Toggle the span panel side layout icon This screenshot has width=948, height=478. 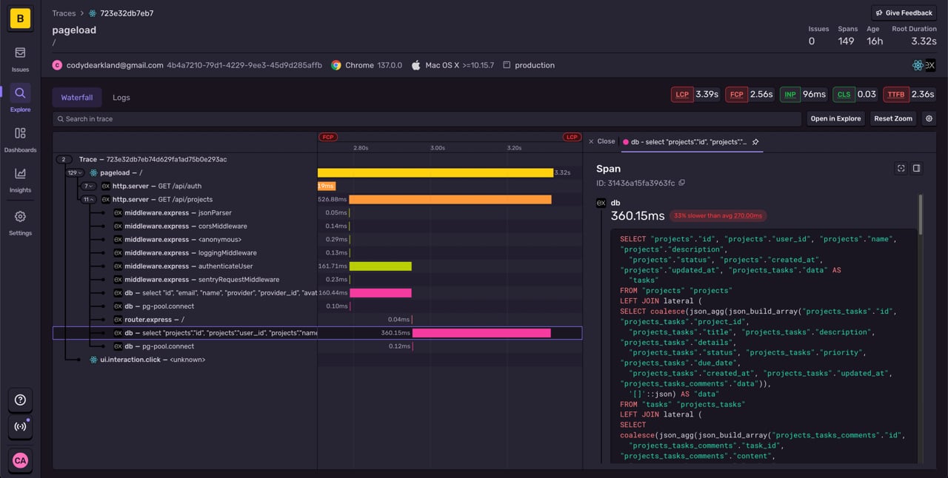click(916, 169)
